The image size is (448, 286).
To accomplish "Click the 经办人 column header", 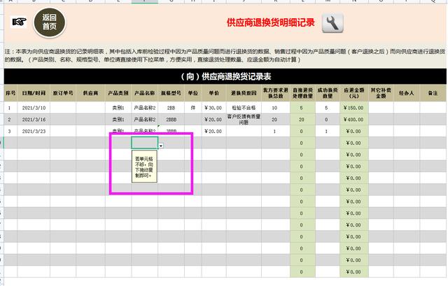I will coord(406,93).
